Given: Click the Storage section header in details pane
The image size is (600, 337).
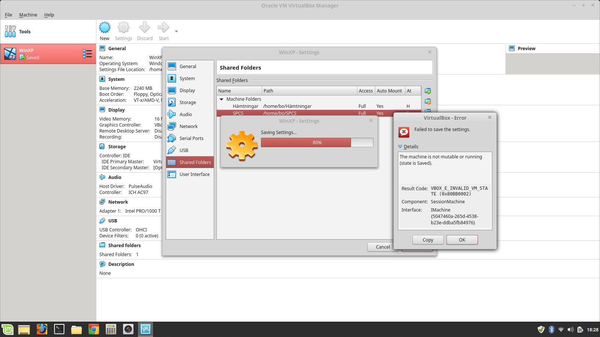Looking at the screenshot, I should click(117, 147).
